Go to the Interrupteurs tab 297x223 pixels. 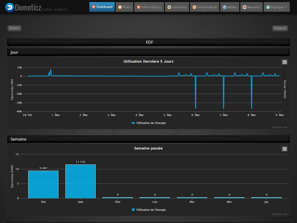[149, 7]
